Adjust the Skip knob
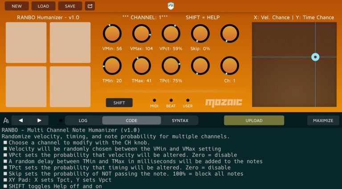 [200, 33]
